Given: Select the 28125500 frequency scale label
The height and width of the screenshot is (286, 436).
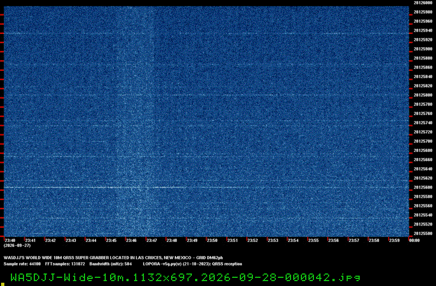Looking at the screenshot, I should pos(423,234).
